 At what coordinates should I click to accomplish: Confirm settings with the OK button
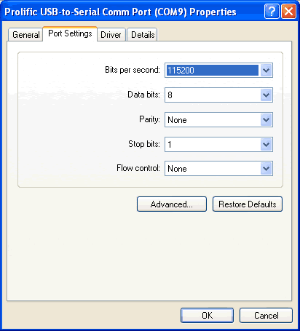click(x=207, y=316)
